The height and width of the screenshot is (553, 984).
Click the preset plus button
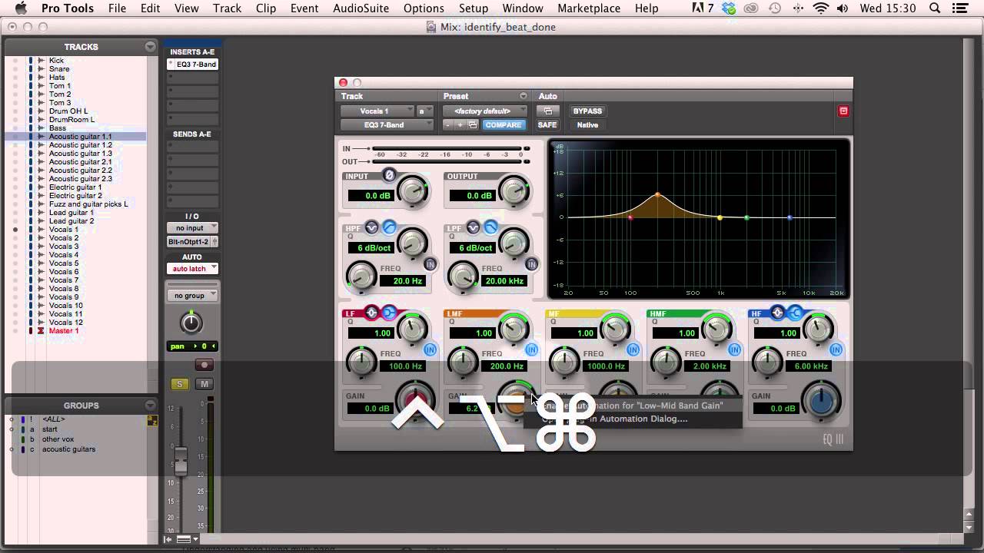460,125
